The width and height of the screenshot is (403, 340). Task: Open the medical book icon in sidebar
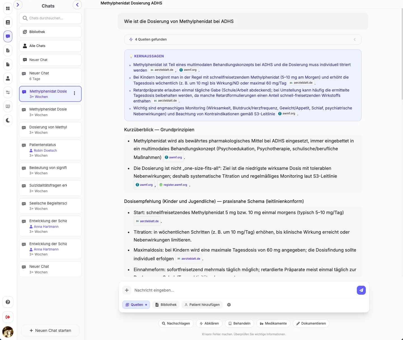tap(8, 22)
